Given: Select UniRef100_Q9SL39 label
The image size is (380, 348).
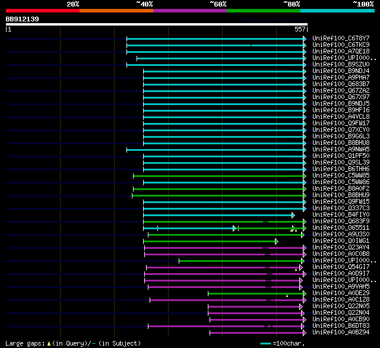Looking at the screenshot, I should coord(341,163).
